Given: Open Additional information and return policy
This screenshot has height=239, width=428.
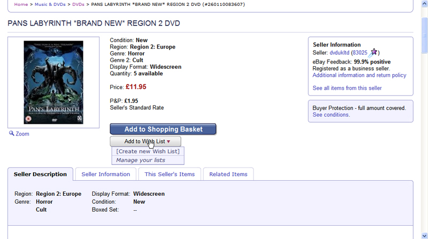Looking at the screenshot, I should point(359,75).
